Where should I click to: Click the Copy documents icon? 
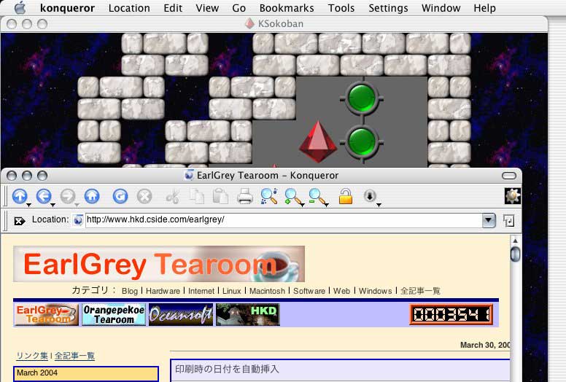[197, 197]
